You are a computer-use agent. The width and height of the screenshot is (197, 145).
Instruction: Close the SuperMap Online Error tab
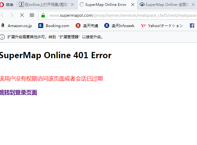133,5
